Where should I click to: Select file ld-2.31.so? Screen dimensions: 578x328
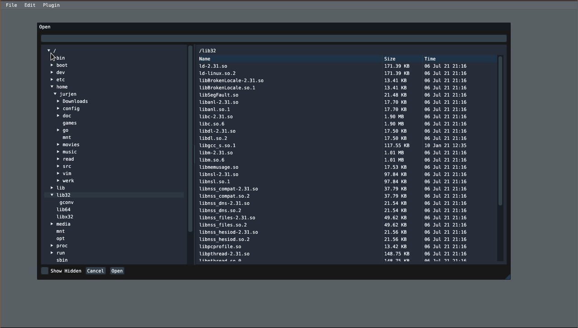click(x=213, y=66)
